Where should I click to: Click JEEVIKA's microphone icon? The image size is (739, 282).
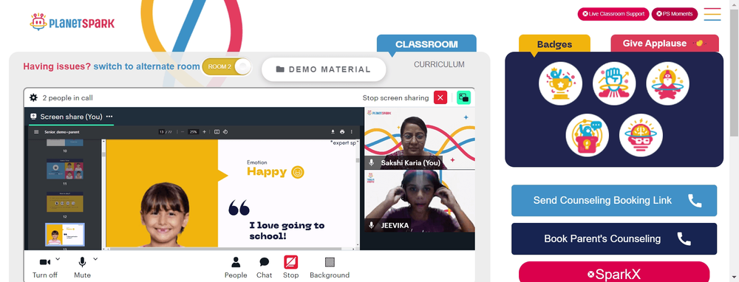(372, 225)
